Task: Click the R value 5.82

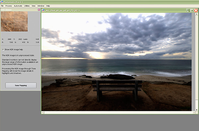Action: click(11, 42)
